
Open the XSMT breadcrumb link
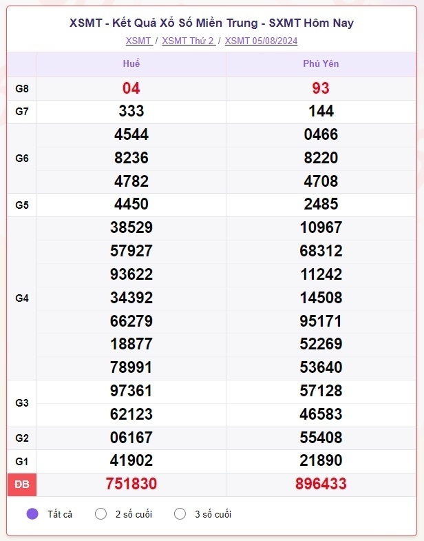139,41
